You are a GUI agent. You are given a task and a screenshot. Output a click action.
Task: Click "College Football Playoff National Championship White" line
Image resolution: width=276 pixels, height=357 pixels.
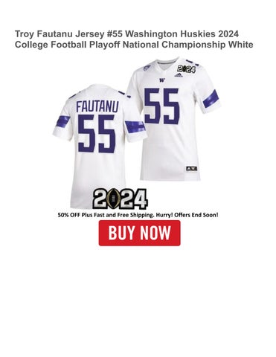134,45
